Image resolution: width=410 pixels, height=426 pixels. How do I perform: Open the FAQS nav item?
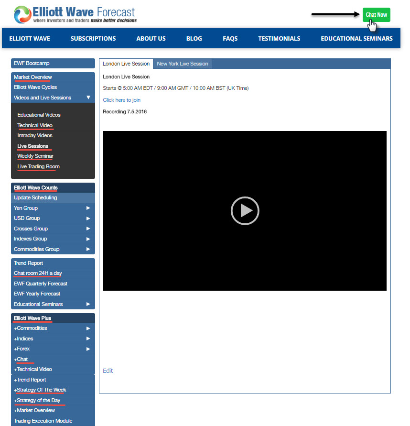(230, 39)
